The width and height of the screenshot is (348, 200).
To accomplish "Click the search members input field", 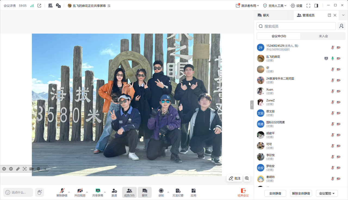I will 296,26.
